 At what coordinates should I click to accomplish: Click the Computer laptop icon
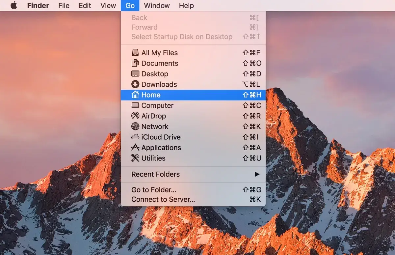[x=135, y=105]
